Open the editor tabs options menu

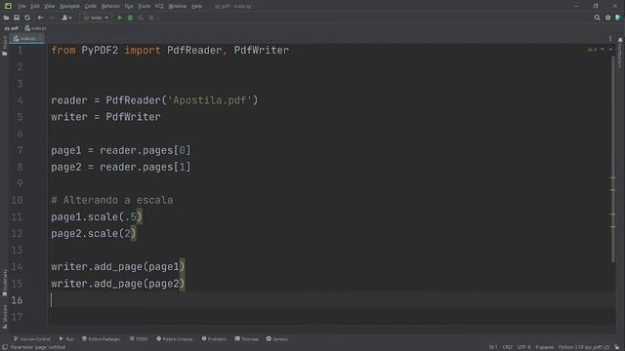(x=610, y=39)
